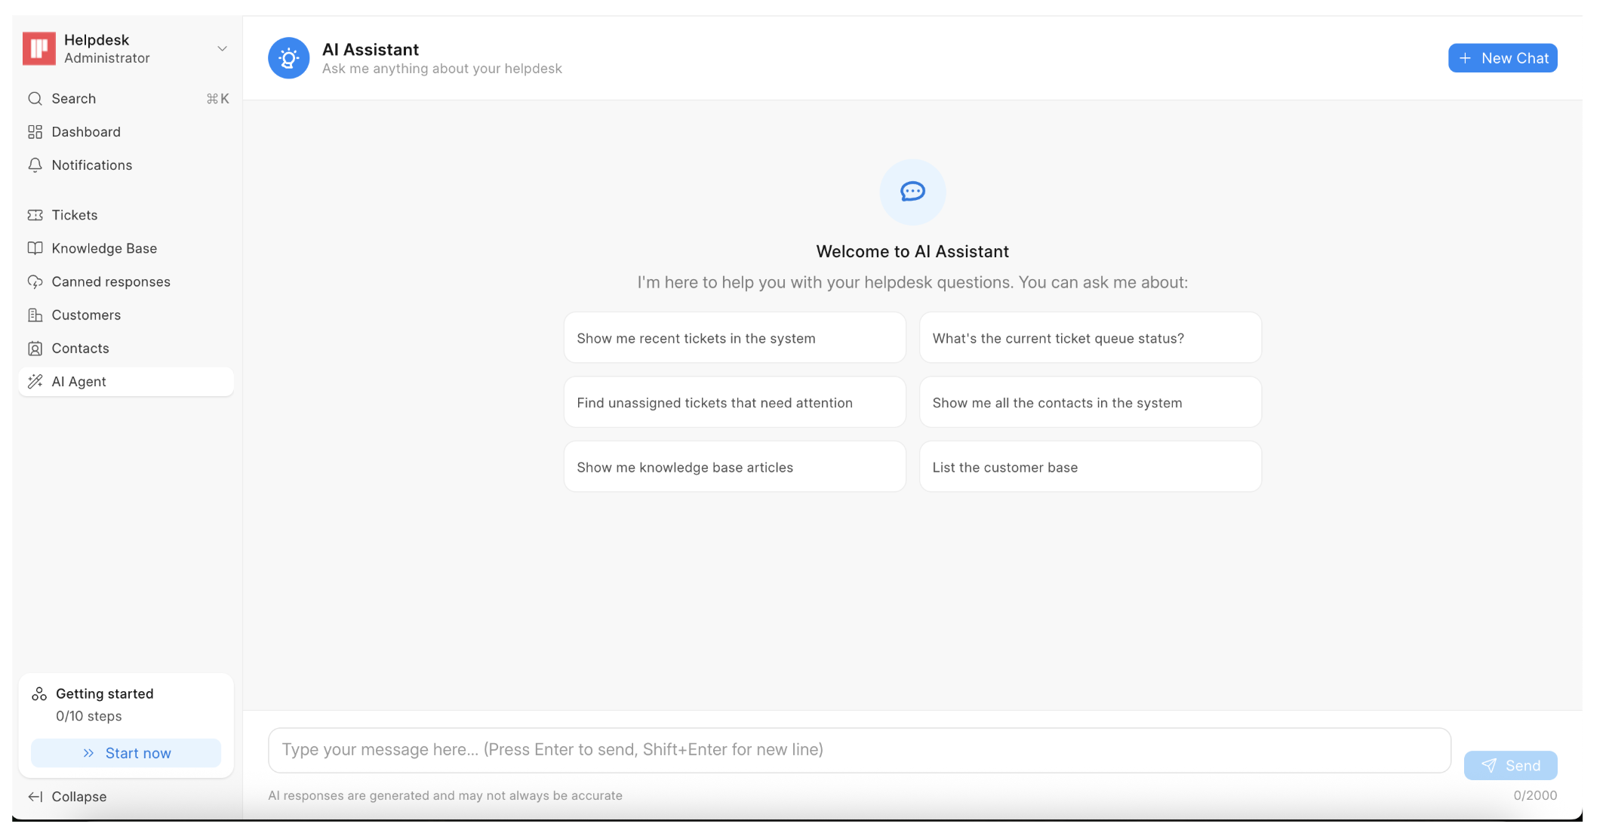Go to the Contacts page
1609x836 pixels.
click(x=80, y=349)
